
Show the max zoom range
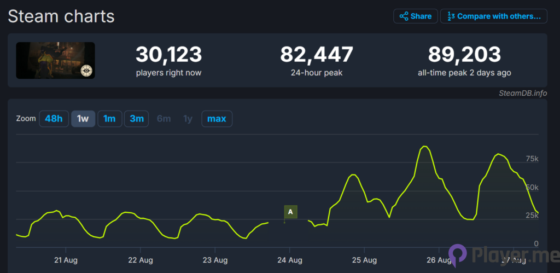pyautogui.click(x=217, y=119)
